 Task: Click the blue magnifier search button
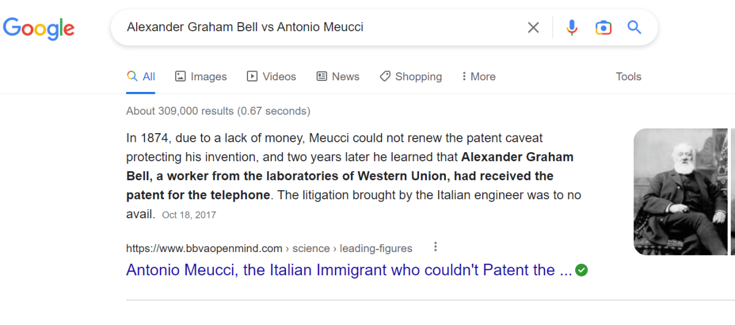point(634,28)
